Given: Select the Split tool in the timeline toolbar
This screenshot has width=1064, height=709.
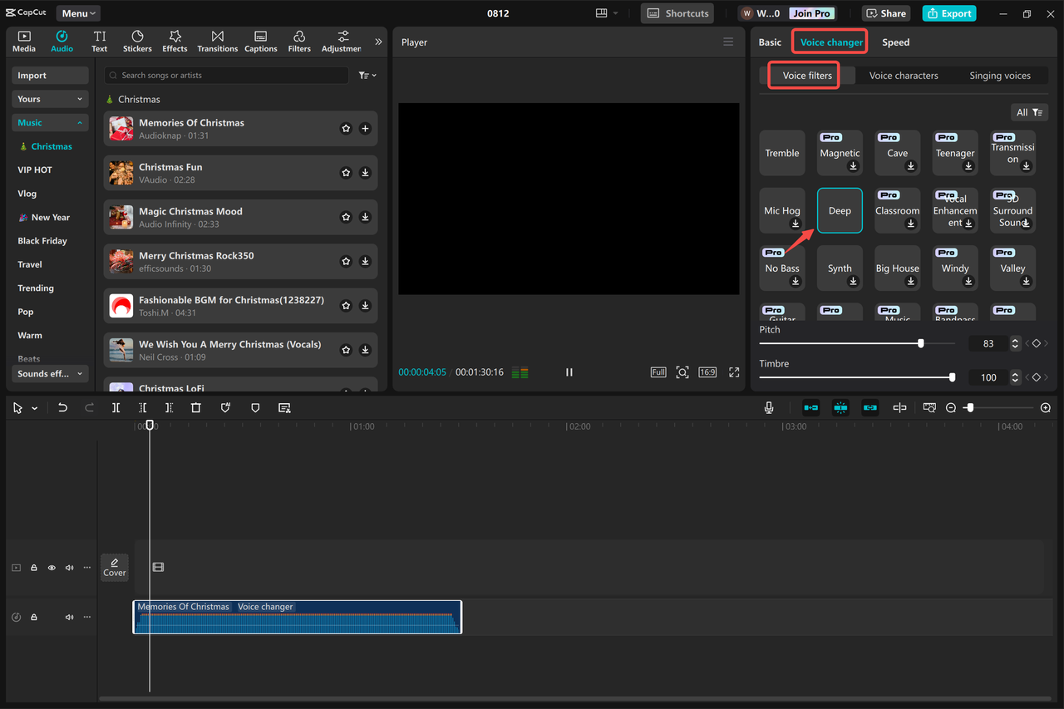Looking at the screenshot, I should (x=116, y=407).
